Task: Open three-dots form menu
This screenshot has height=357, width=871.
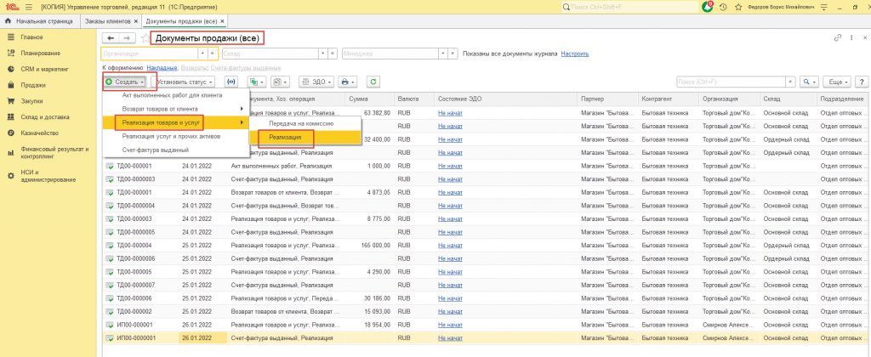Action: coord(851,37)
